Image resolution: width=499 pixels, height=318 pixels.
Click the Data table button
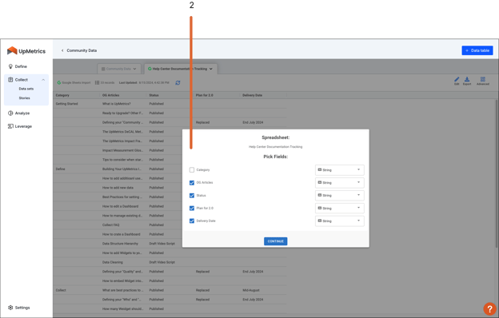pos(477,50)
